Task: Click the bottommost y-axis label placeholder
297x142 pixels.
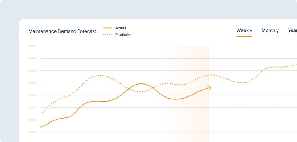Action: [32, 132]
